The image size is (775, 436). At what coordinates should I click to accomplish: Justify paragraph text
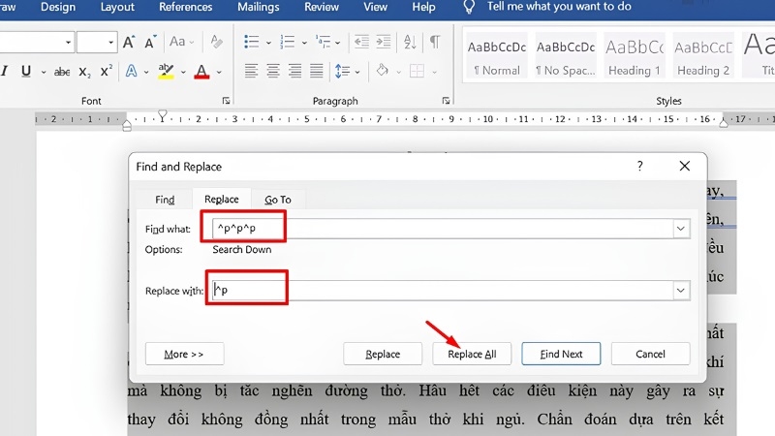[x=317, y=71]
